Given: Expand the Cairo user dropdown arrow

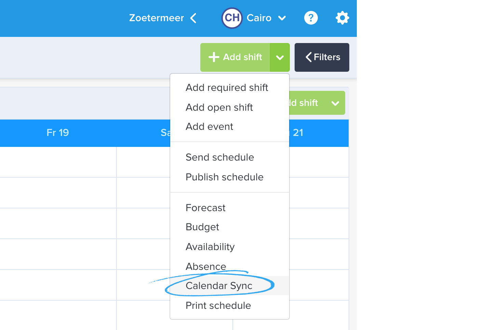Looking at the screenshot, I should pyautogui.click(x=282, y=18).
